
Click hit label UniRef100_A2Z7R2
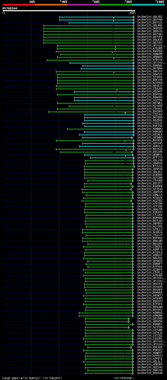150,201
